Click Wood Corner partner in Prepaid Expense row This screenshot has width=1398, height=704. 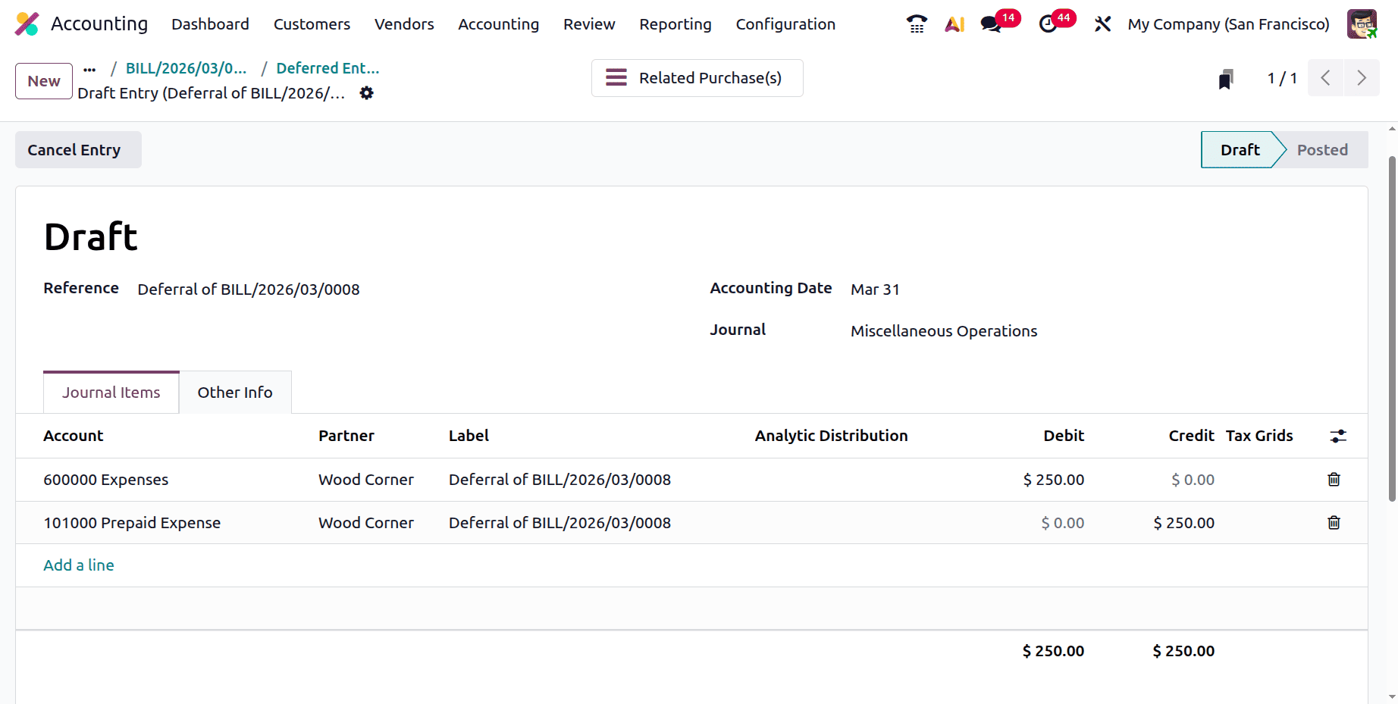point(366,523)
